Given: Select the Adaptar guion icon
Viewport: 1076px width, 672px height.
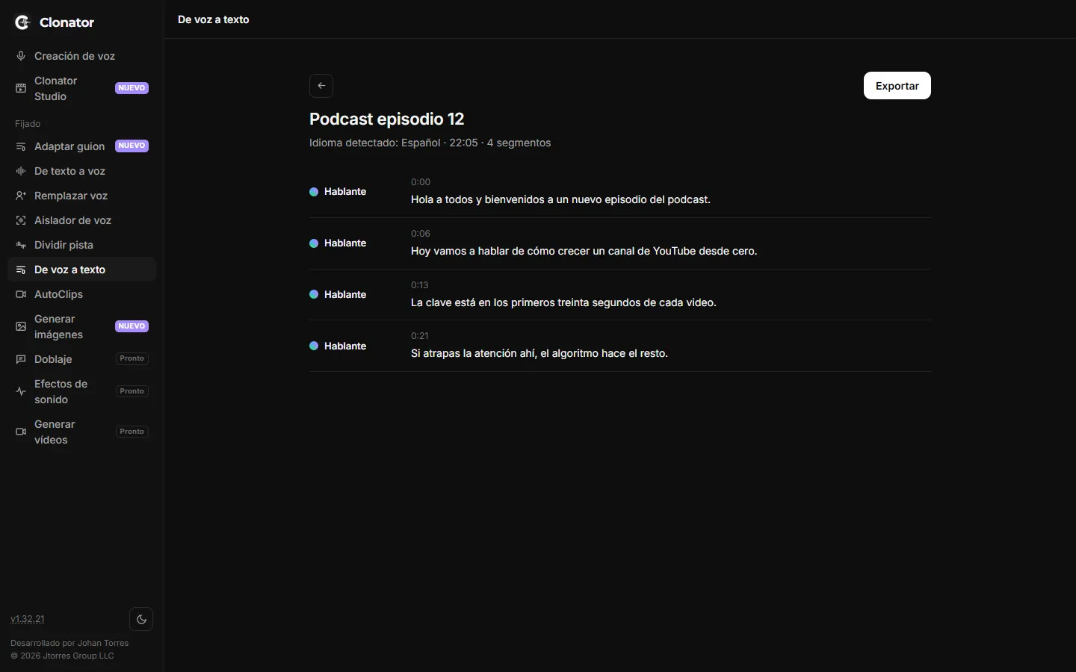Looking at the screenshot, I should click(21, 146).
